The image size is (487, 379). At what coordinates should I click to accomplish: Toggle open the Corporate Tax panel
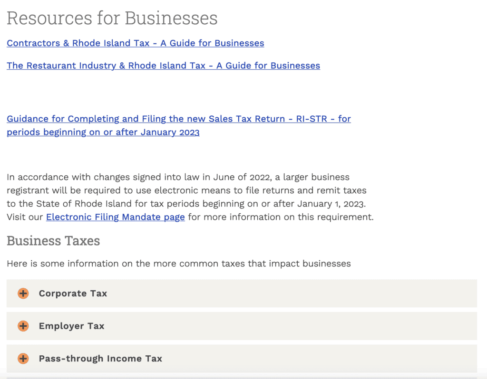[73, 294]
